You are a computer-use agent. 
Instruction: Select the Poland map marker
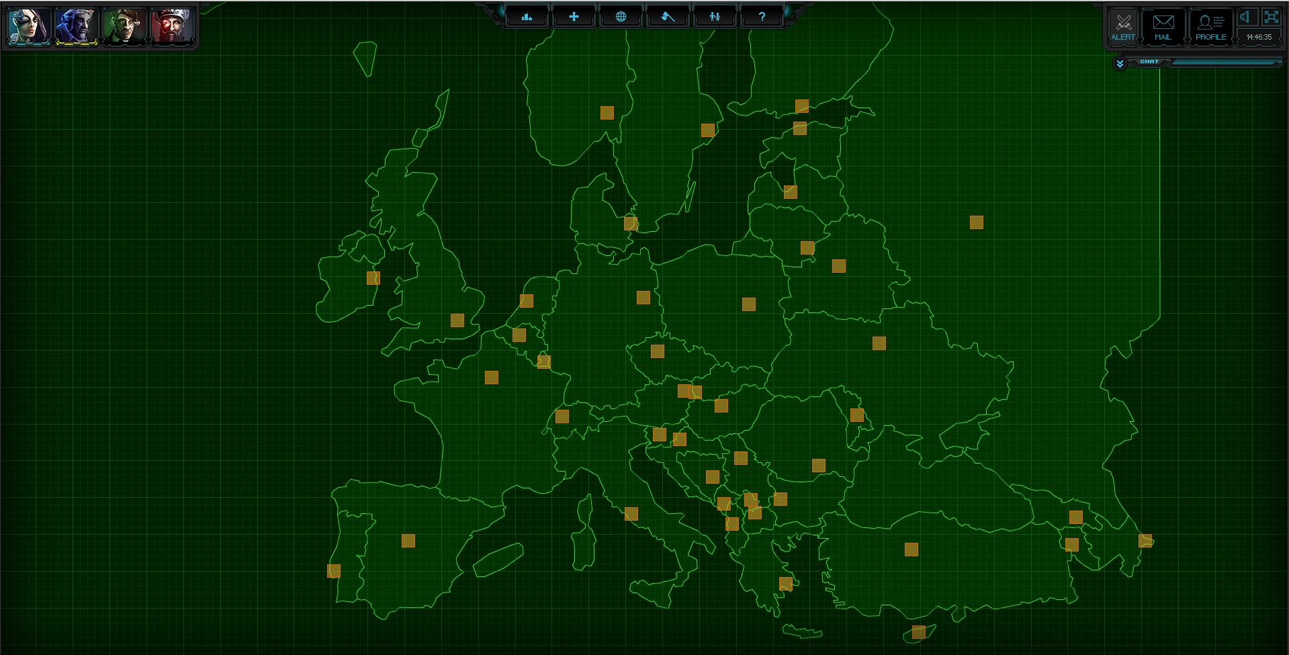[749, 305]
